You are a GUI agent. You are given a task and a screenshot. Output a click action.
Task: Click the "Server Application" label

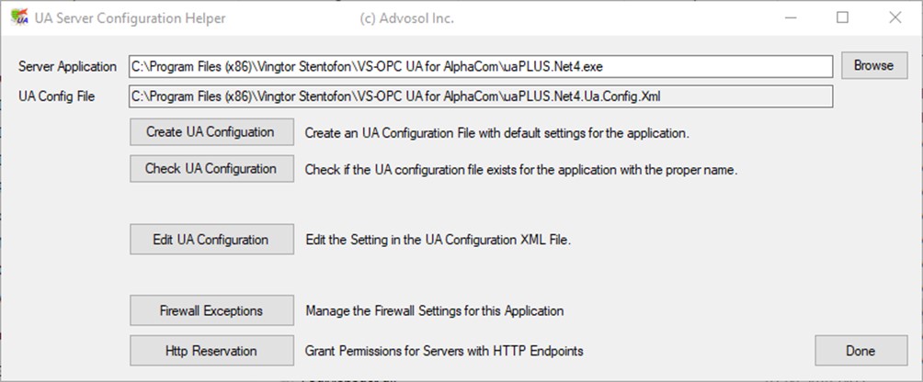point(67,66)
